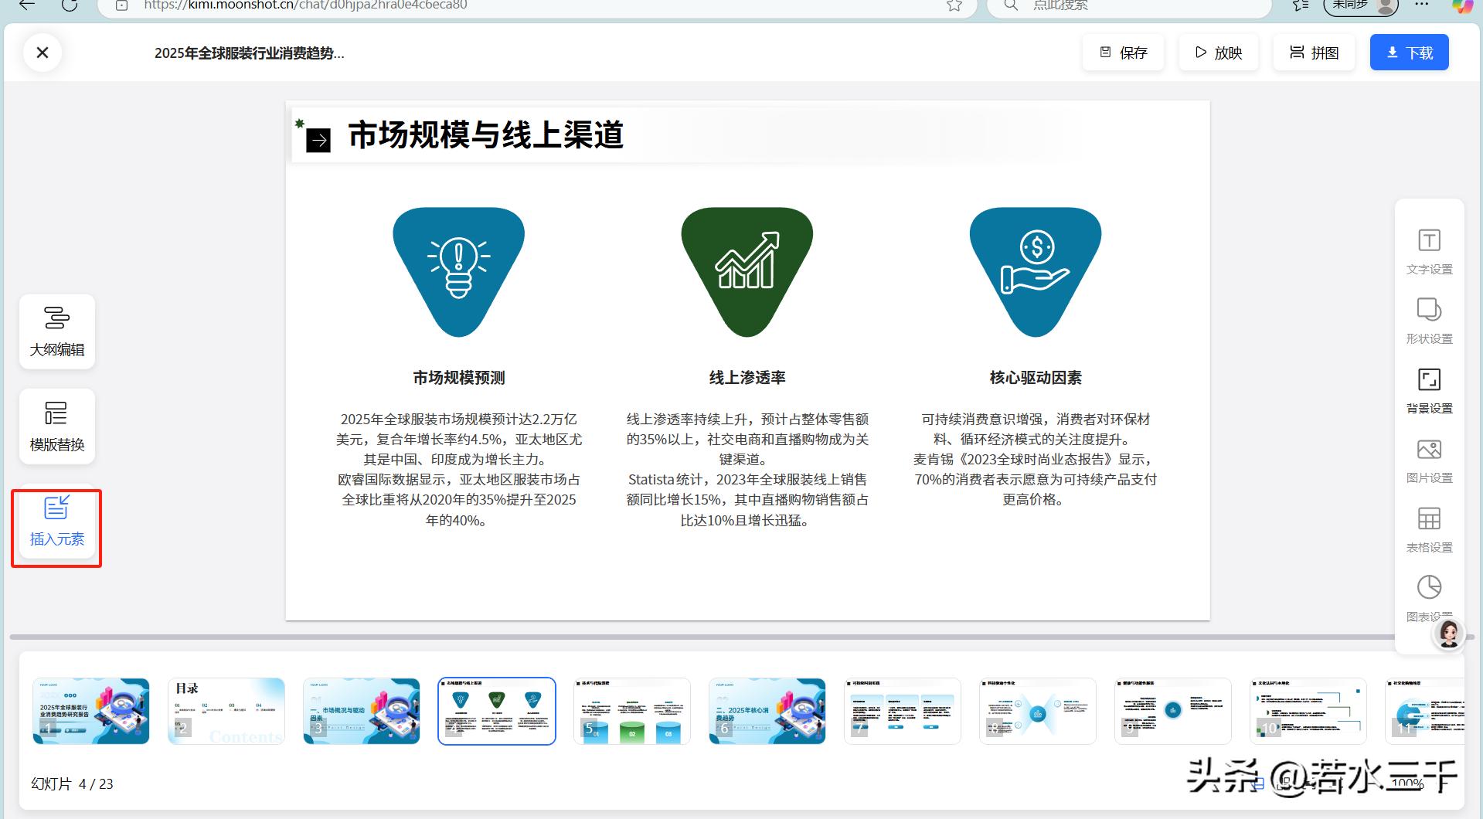
Task: Select slide 3 section thumbnail
Action: (x=362, y=711)
